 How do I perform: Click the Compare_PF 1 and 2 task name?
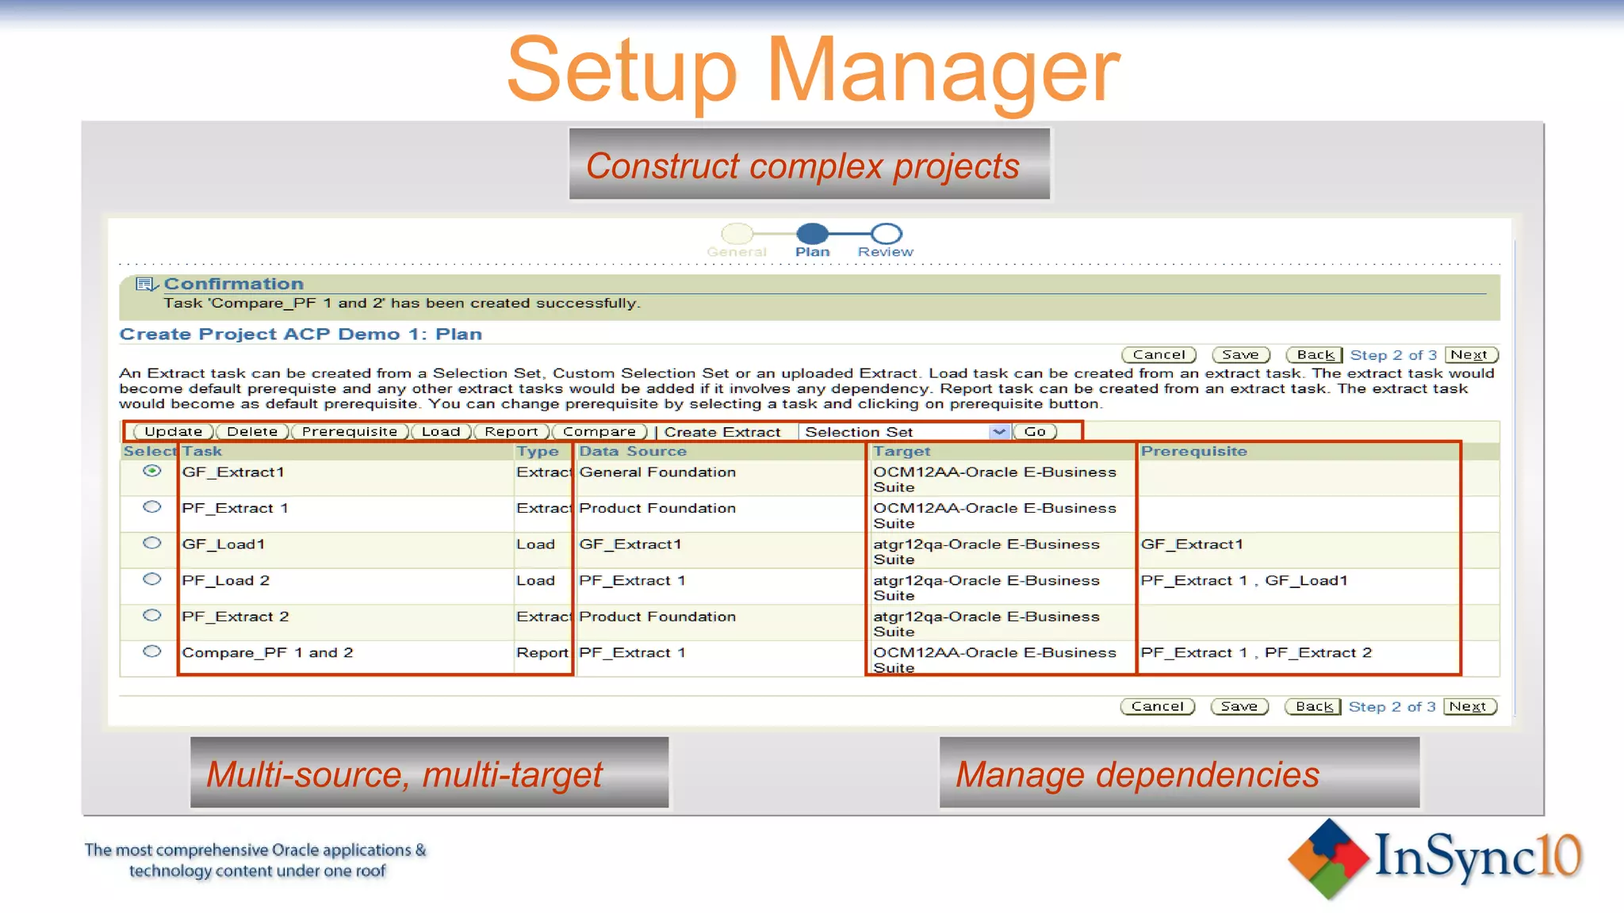coord(267,652)
